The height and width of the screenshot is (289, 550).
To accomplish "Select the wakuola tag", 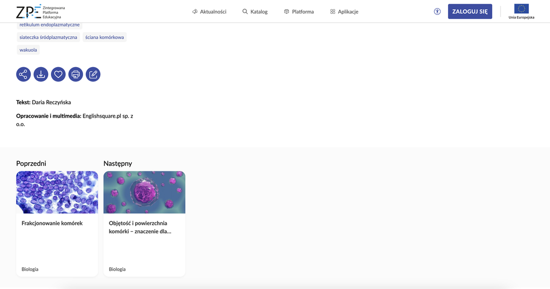I will tap(28, 50).
